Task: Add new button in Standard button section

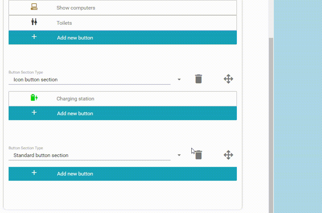Action: (123, 174)
